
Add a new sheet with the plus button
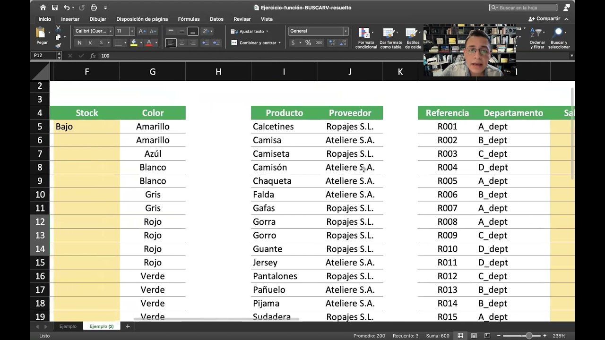pos(127,326)
